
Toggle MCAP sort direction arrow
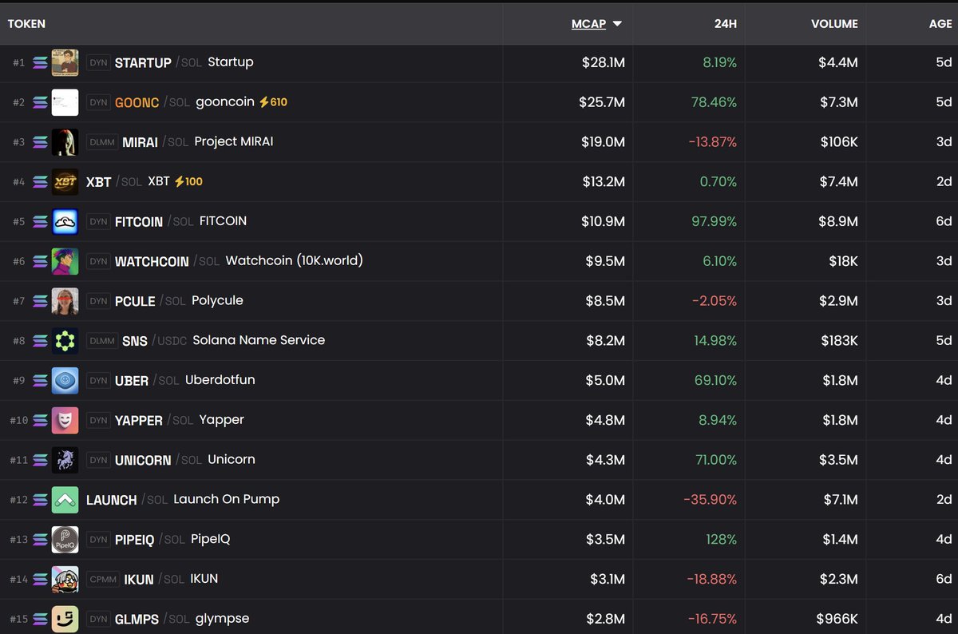pyautogui.click(x=616, y=24)
